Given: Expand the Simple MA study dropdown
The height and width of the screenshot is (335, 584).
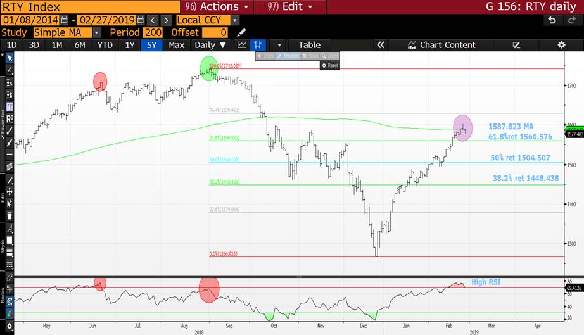Looking at the screenshot, I should (x=96, y=32).
